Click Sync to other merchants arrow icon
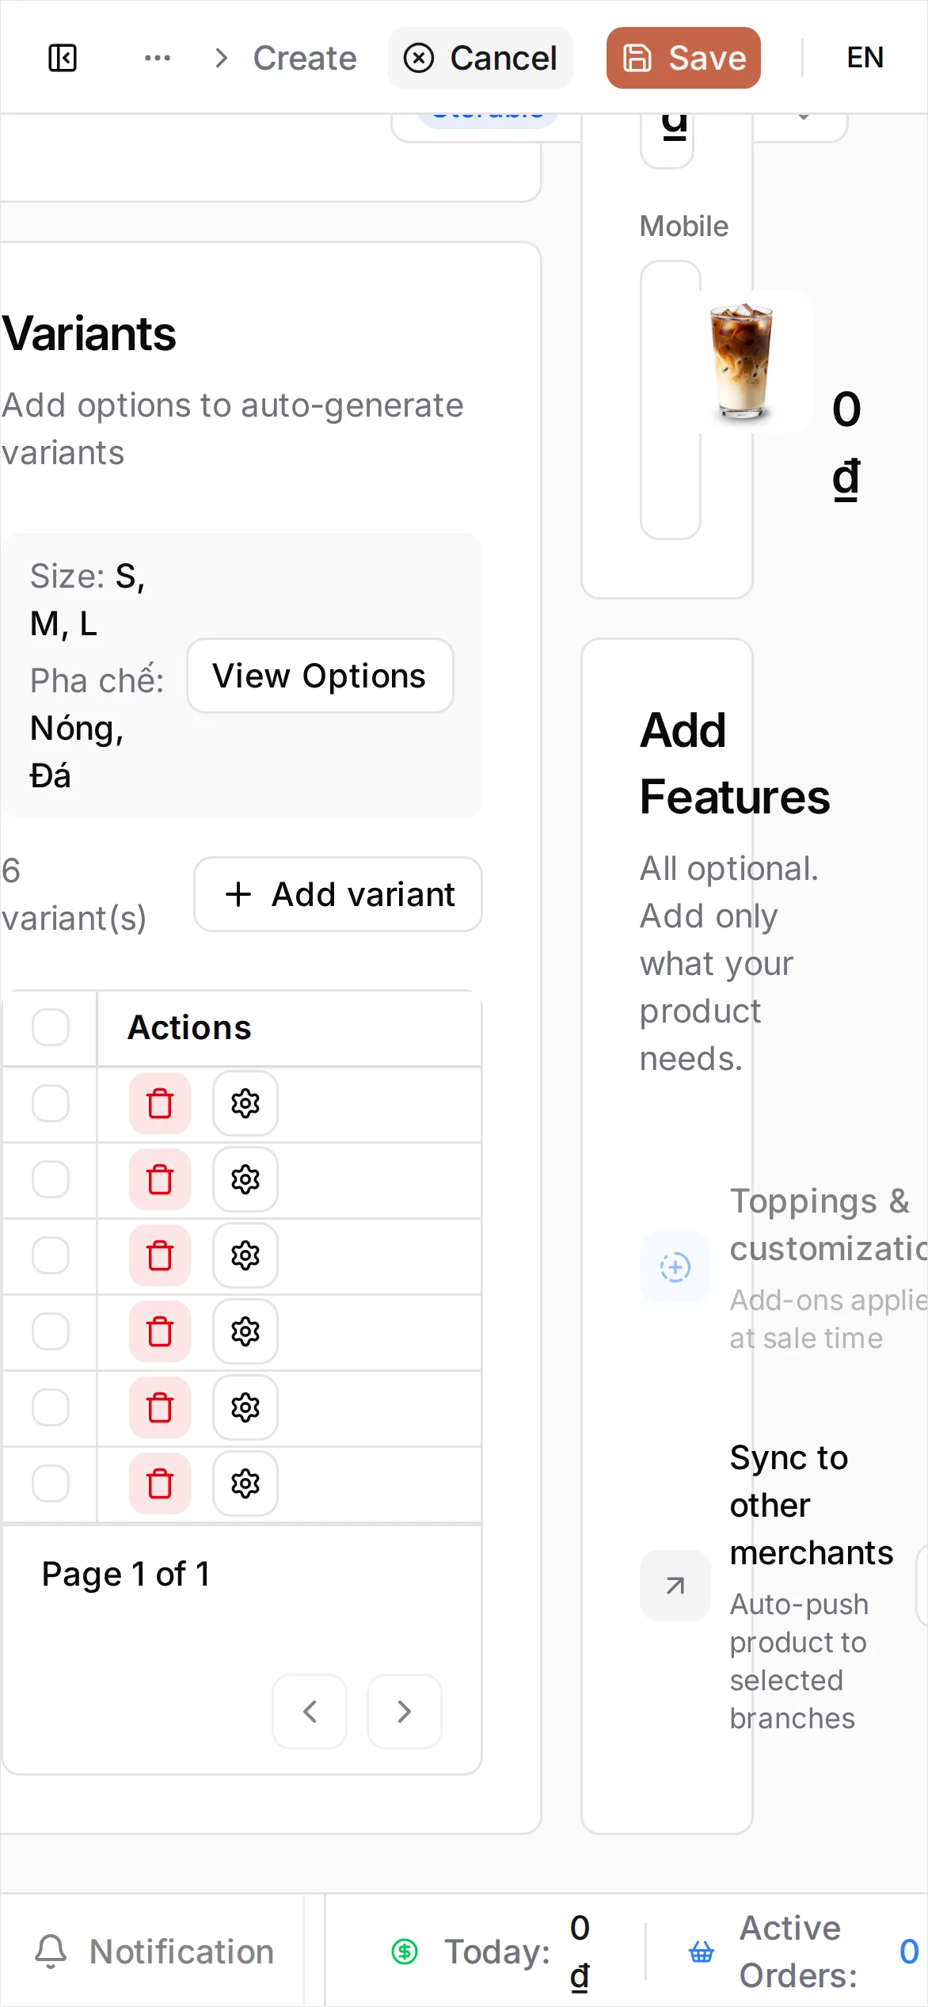Viewport: 928px width, 2007px height. pos(675,1586)
